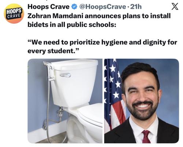Click the word CRAVE in the logo

click(x=14, y=16)
